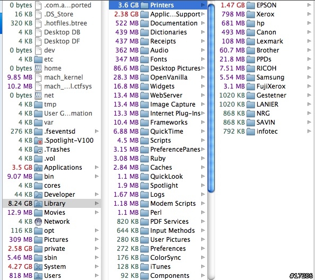
Task: Click the Applications folder icon
Action: pos(38,168)
